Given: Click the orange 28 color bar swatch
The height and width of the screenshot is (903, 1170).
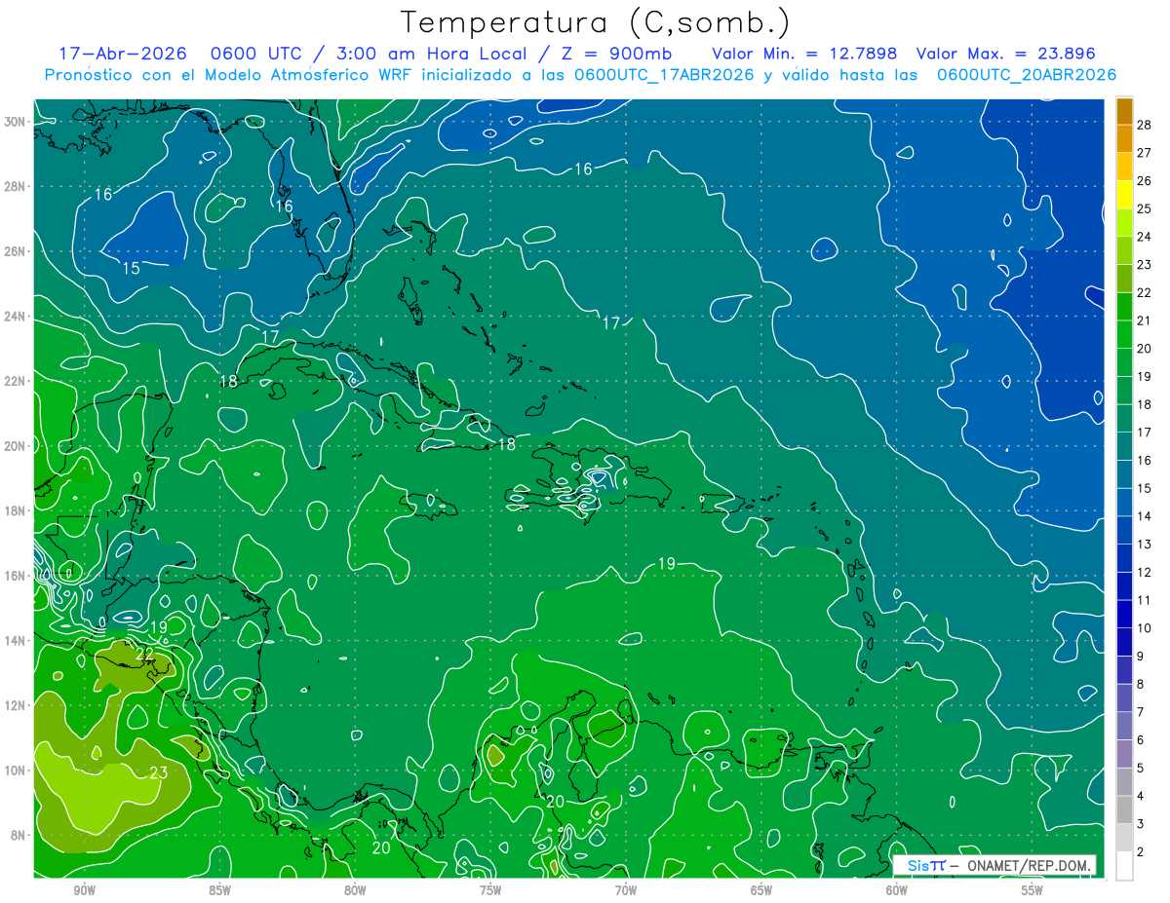Looking at the screenshot, I should point(1124,110).
